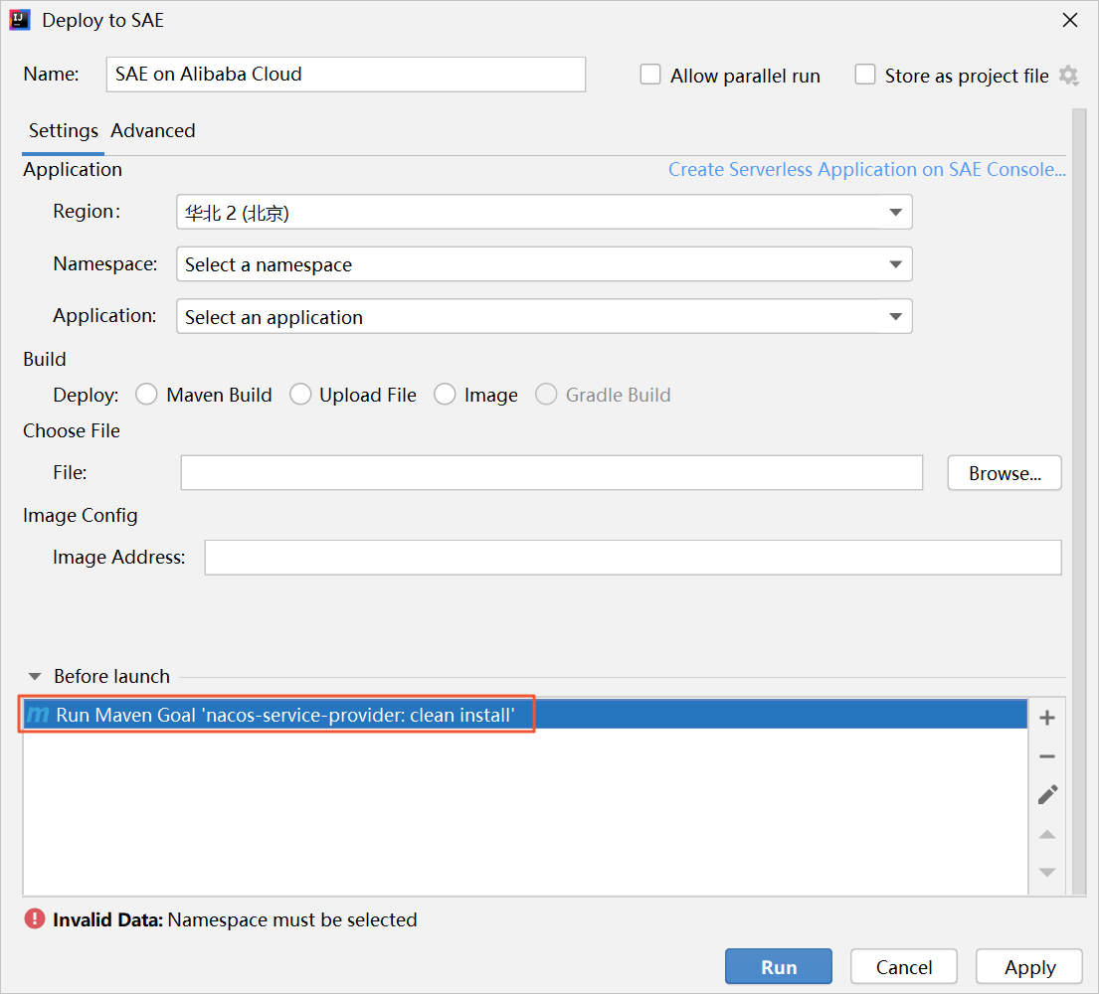Open the Region dropdown
The width and height of the screenshot is (1099, 994).
(x=544, y=213)
